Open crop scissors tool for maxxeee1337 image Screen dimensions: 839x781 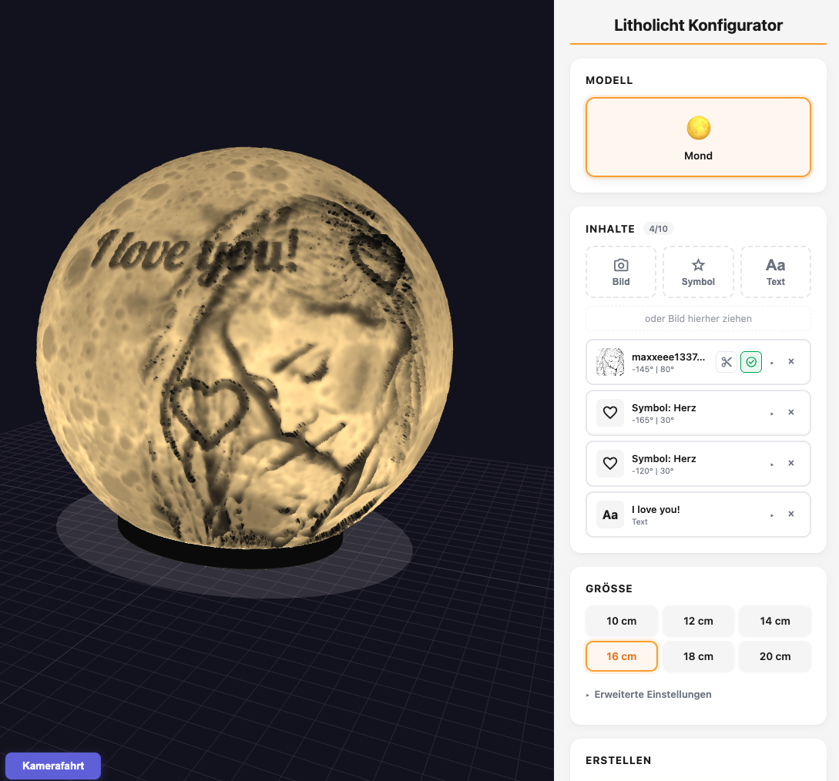pos(726,362)
